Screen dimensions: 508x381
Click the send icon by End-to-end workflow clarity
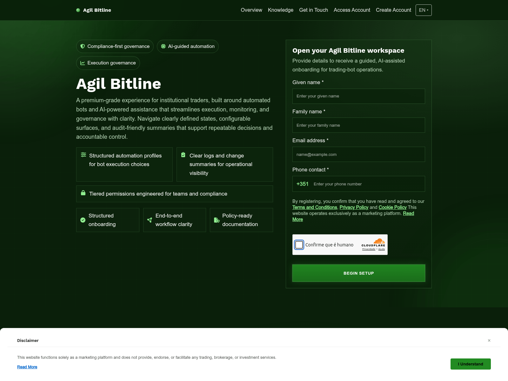tap(150, 220)
